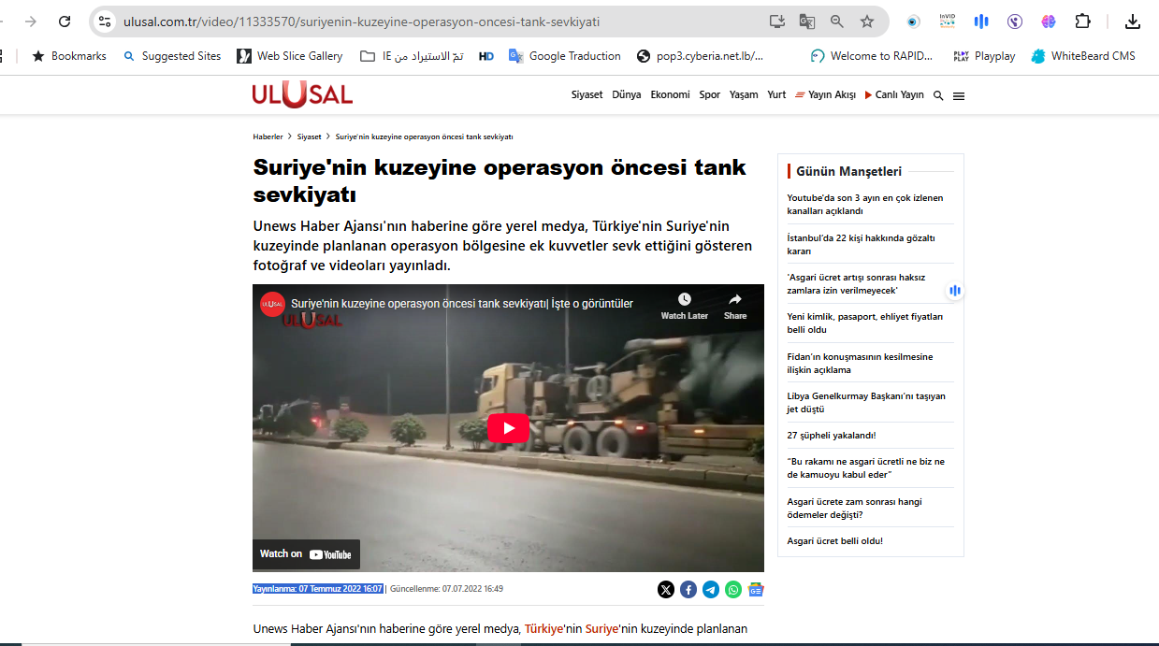Share article via Telegram icon

(x=711, y=590)
